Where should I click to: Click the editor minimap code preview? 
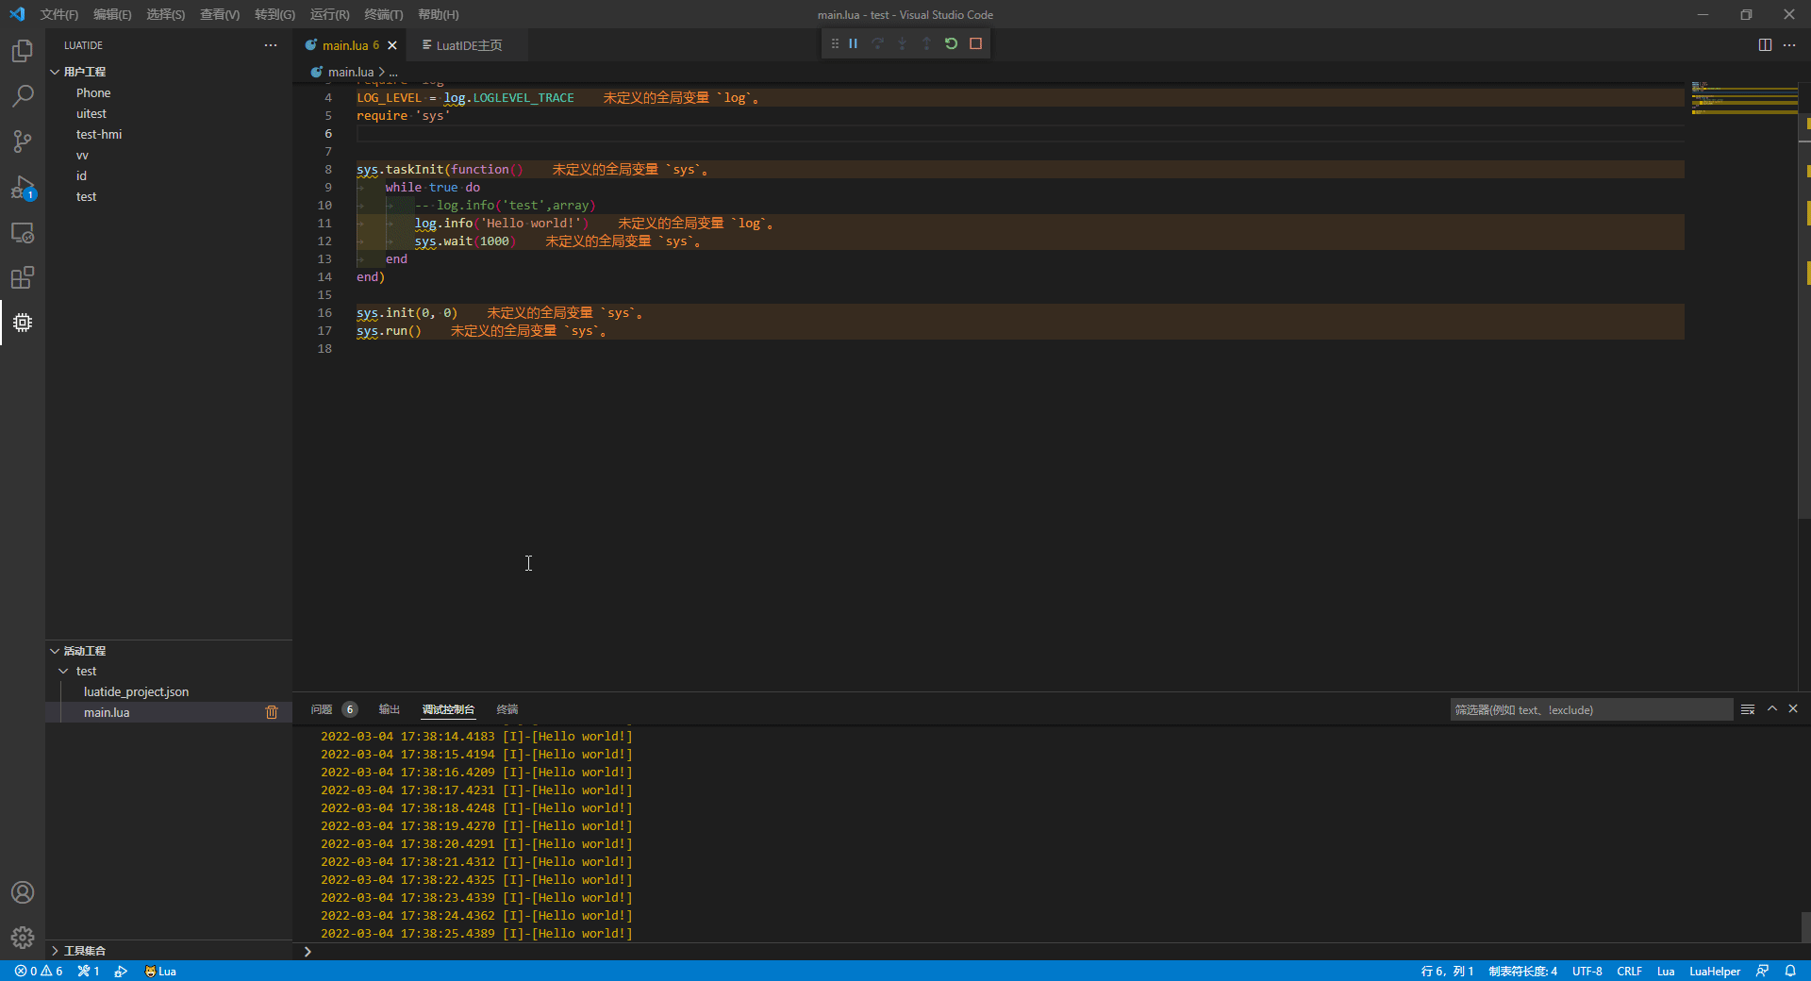1744,99
